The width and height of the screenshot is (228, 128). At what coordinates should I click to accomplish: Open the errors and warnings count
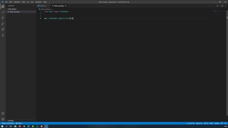pos(19,123)
